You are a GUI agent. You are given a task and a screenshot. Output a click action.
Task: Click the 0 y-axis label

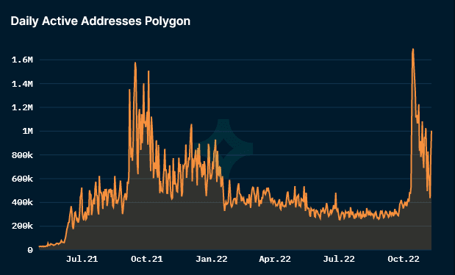pyautogui.click(x=30, y=250)
